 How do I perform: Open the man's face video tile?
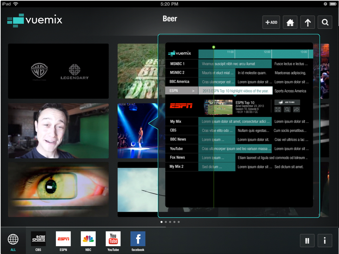pos(58,131)
